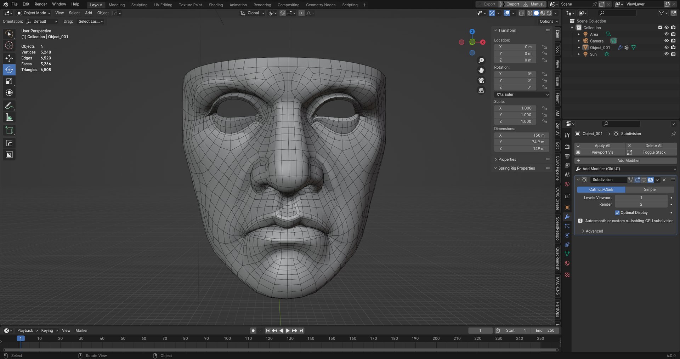
Task: Click the Delete All modifiers button
Action: (651, 146)
